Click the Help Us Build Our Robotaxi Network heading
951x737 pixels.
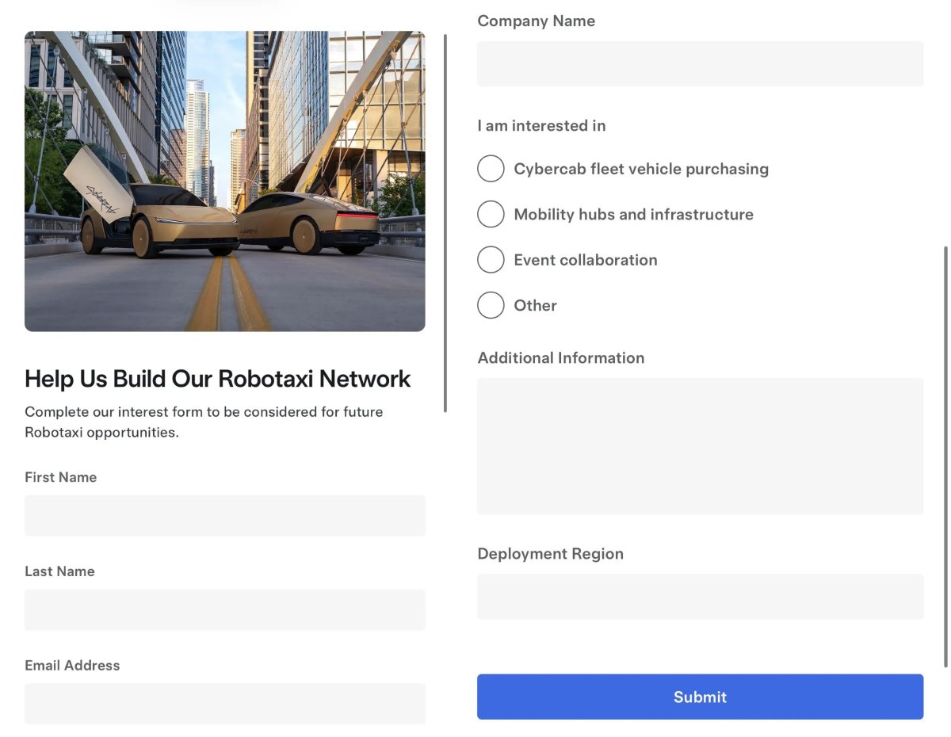tap(218, 379)
